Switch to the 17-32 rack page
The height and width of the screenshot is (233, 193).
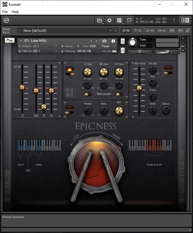pos(138,30)
